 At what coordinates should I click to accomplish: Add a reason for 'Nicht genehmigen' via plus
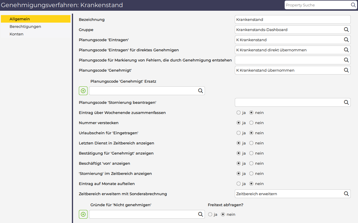point(83,214)
